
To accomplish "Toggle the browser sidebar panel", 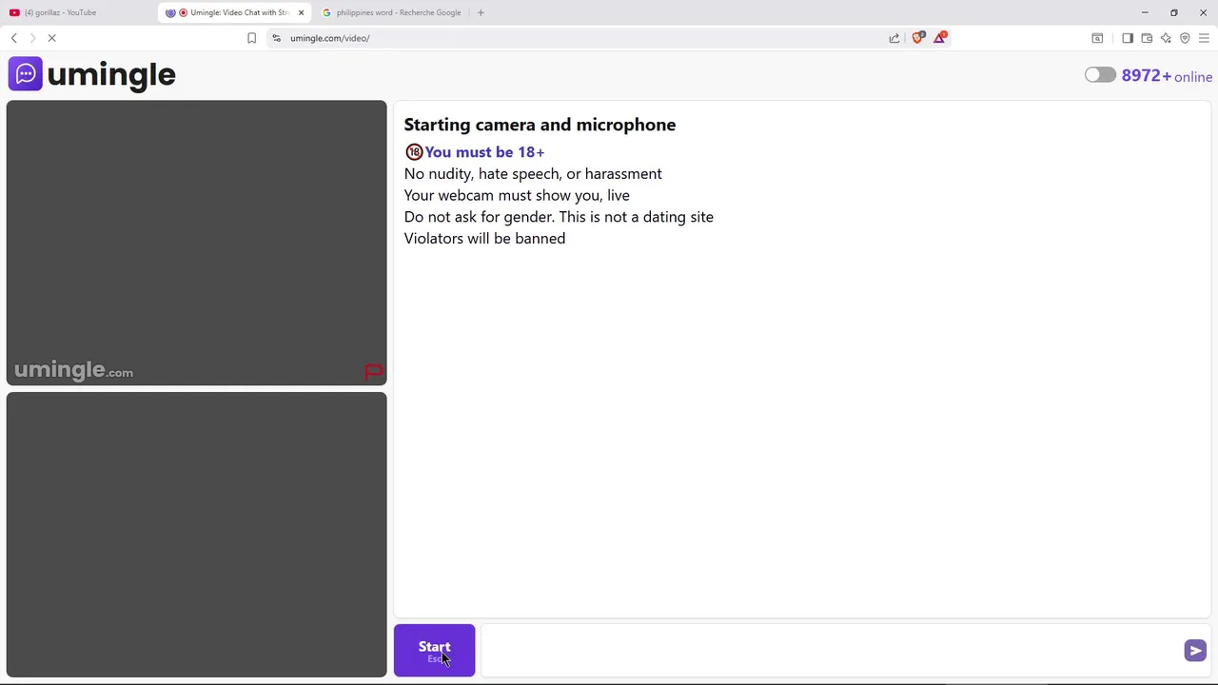I will [x=1128, y=38].
